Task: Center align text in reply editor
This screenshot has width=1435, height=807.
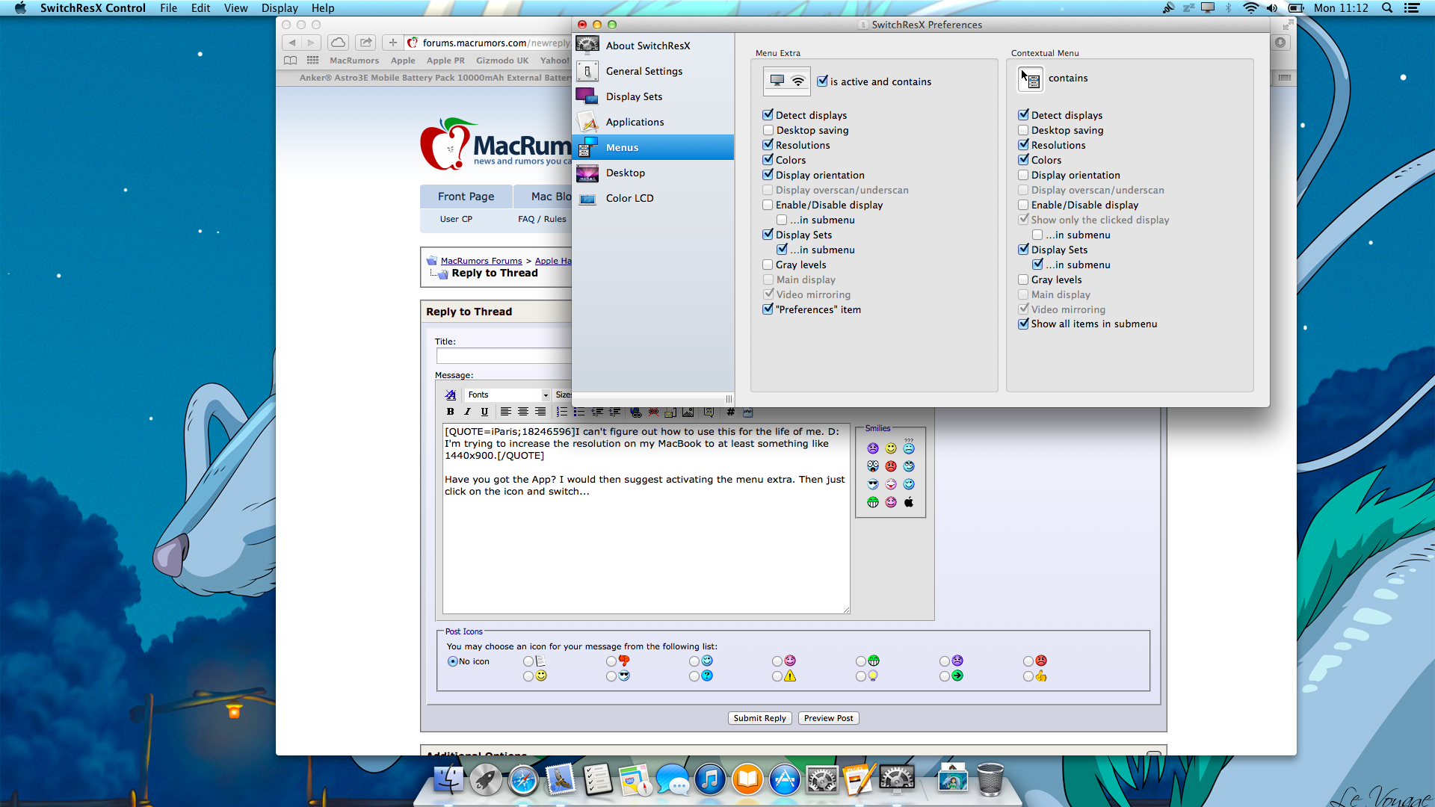Action: 522,412
